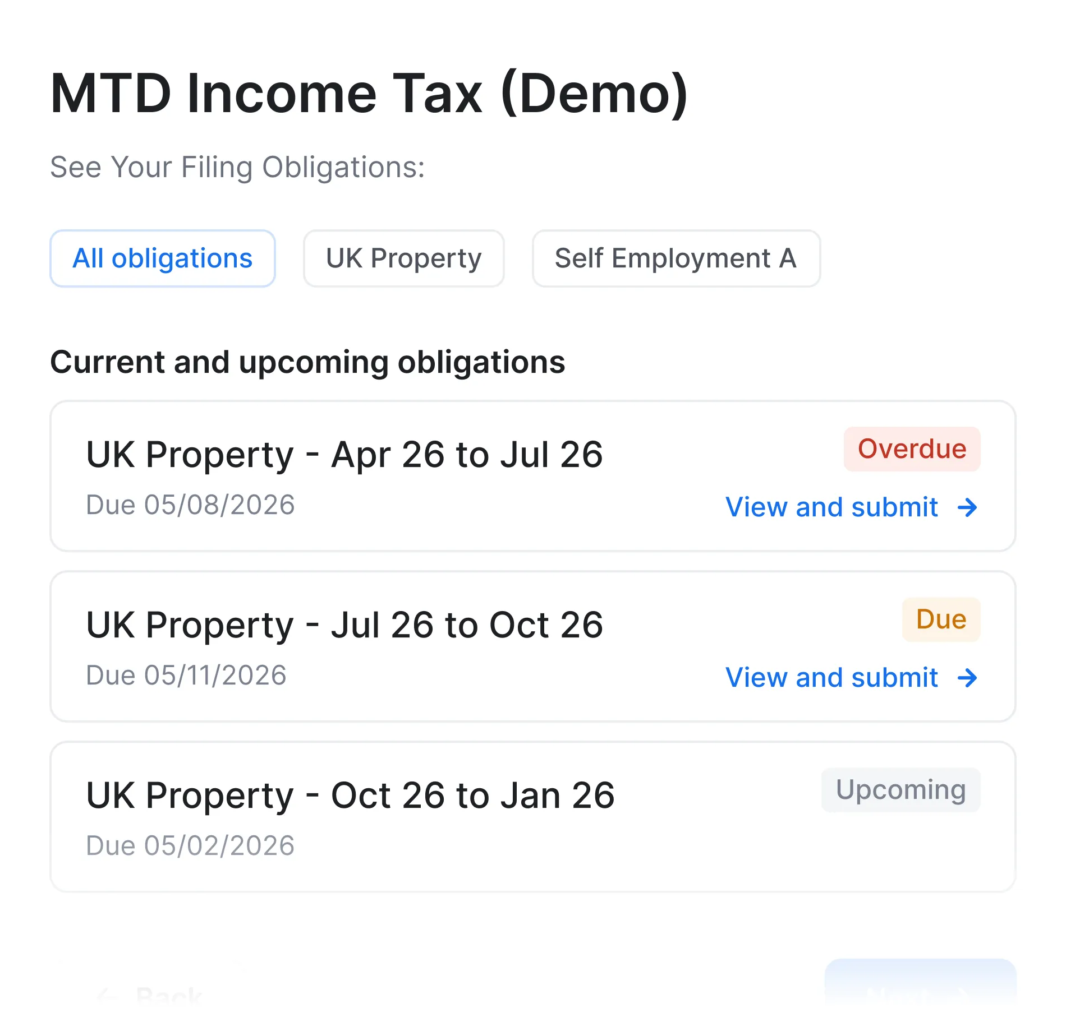1066x1036 pixels.
Task: Open the UK Property Oct 26 to Jan 26 card
Action: coord(533,816)
